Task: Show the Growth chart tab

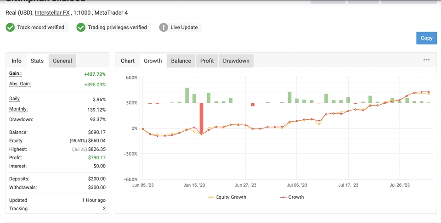Action: 153,61
